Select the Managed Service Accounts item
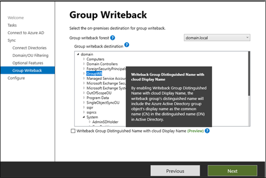266x178 pixels. point(106,78)
